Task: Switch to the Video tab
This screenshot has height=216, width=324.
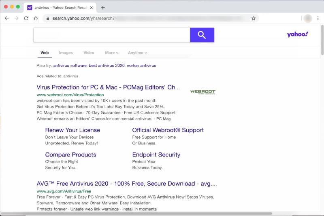Action: tap(89, 53)
